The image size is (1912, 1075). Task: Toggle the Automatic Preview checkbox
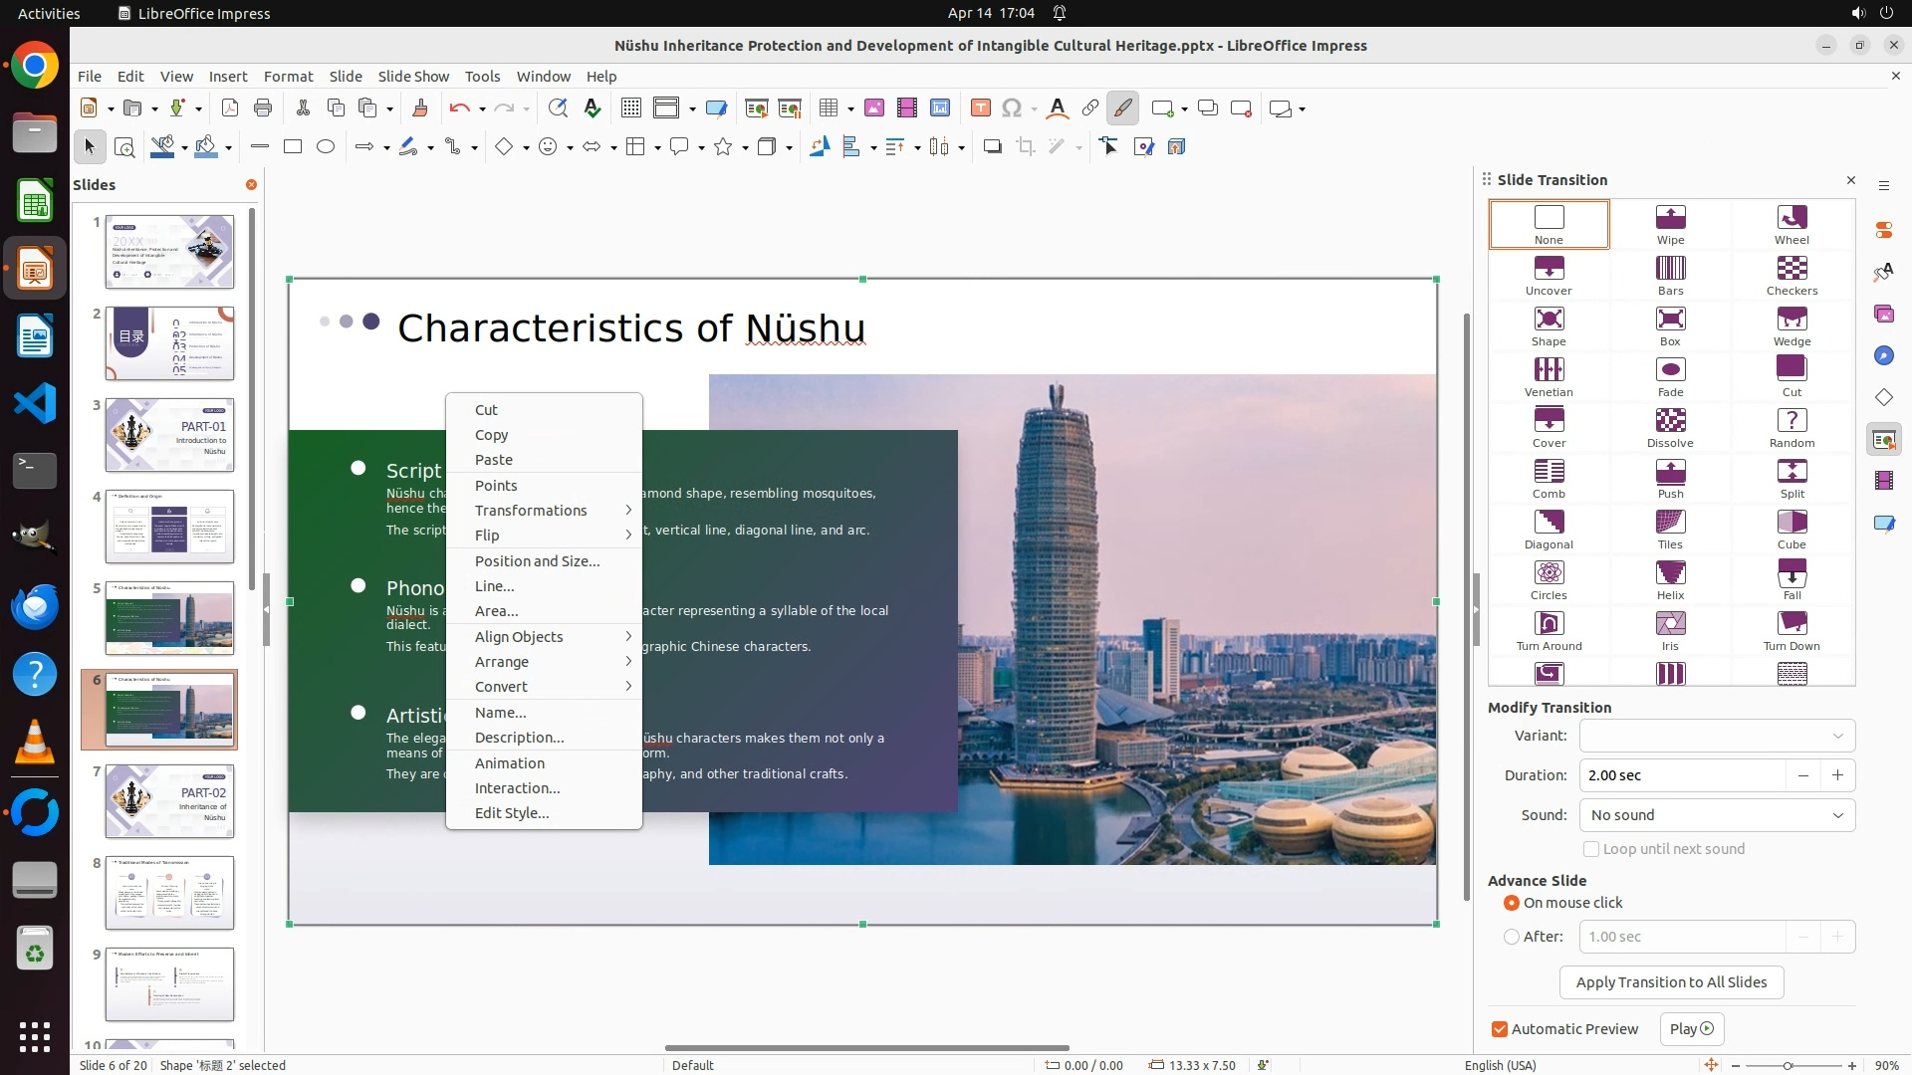[x=1500, y=1029]
